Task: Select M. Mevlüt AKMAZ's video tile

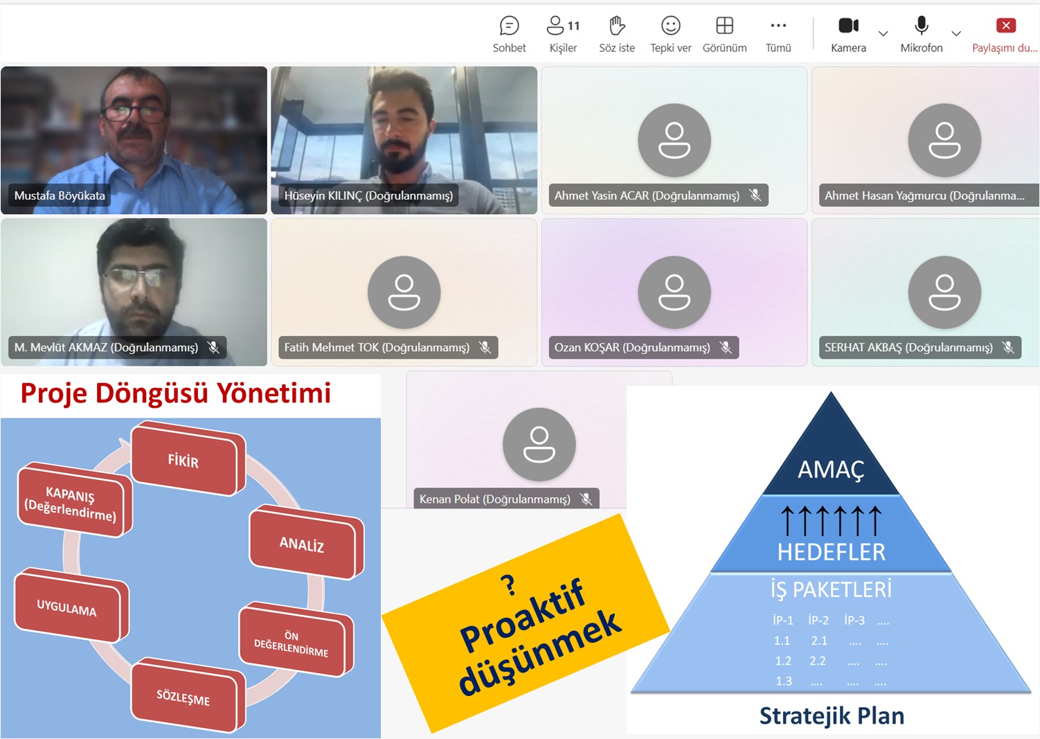Action: (x=134, y=291)
